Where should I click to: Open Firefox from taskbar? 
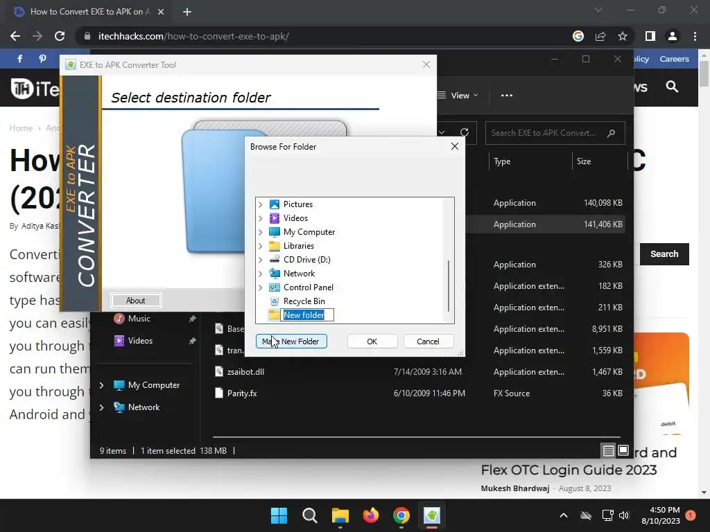pos(371,515)
